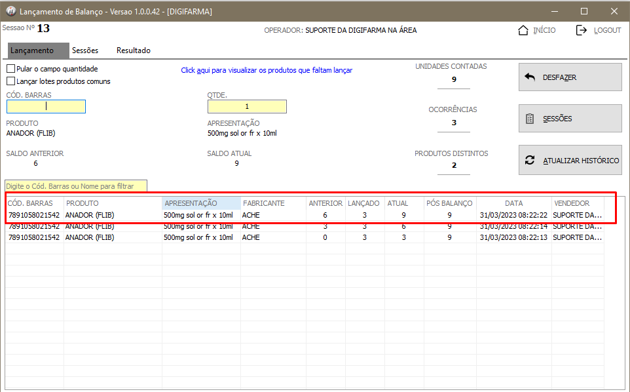Click the Logout door icon
The width and height of the screenshot is (630, 392).
point(581,30)
